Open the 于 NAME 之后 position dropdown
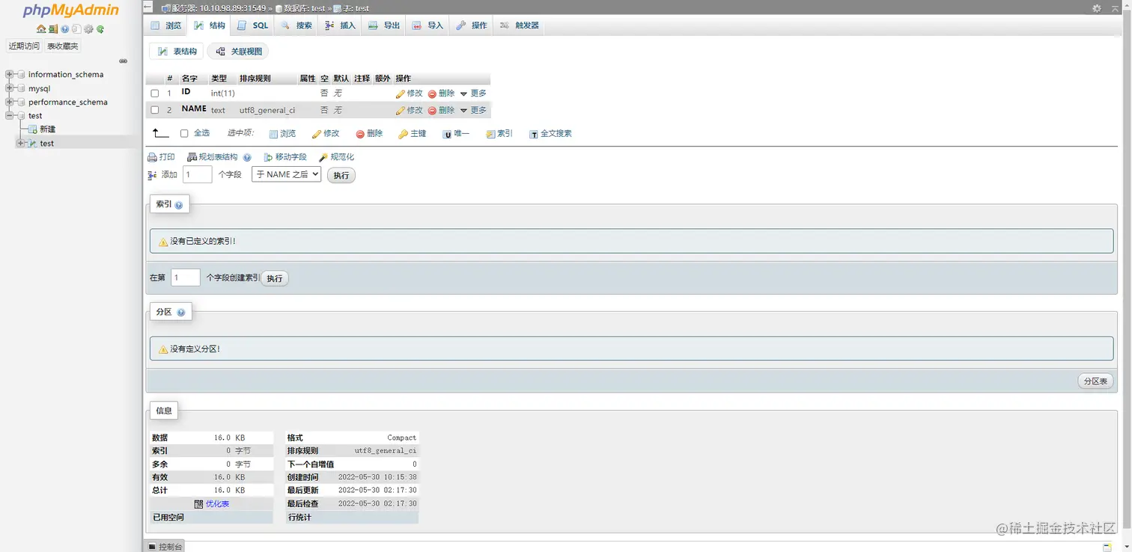Viewport: 1132px width, 552px height. point(287,174)
